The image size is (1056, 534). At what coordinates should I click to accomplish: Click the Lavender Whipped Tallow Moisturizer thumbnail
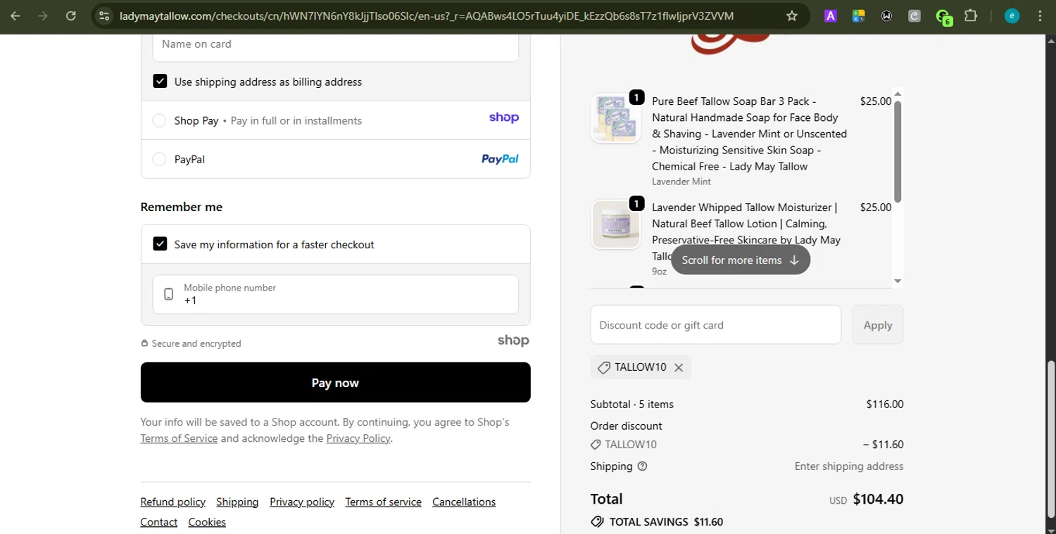(616, 224)
